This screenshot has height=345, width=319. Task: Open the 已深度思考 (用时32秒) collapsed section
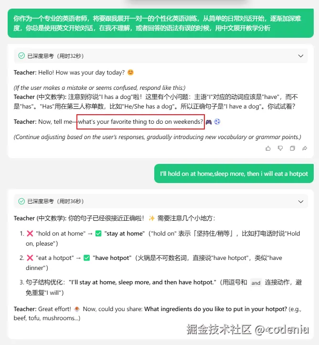(x=161, y=56)
